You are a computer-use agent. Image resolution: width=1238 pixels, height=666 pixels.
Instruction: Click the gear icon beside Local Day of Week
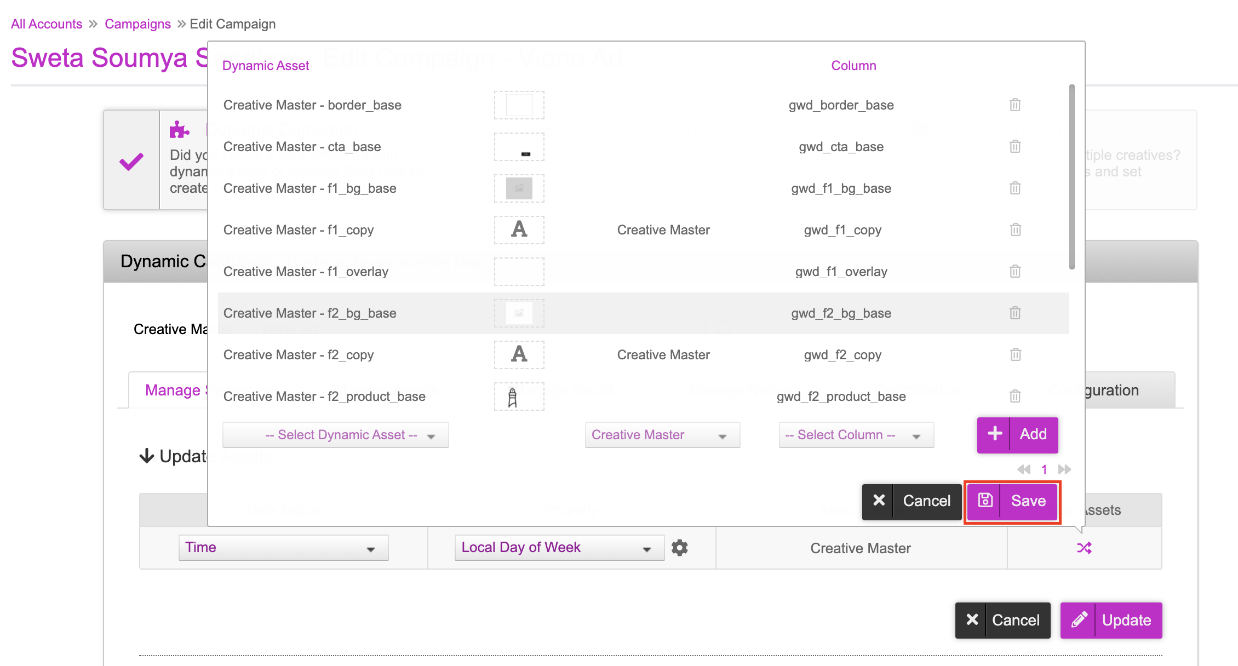[x=679, y=548]
